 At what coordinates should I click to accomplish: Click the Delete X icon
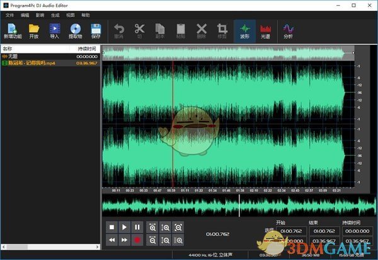point(201,30)
